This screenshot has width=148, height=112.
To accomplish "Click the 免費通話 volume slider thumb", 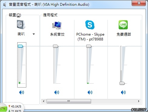I will 122,83.
